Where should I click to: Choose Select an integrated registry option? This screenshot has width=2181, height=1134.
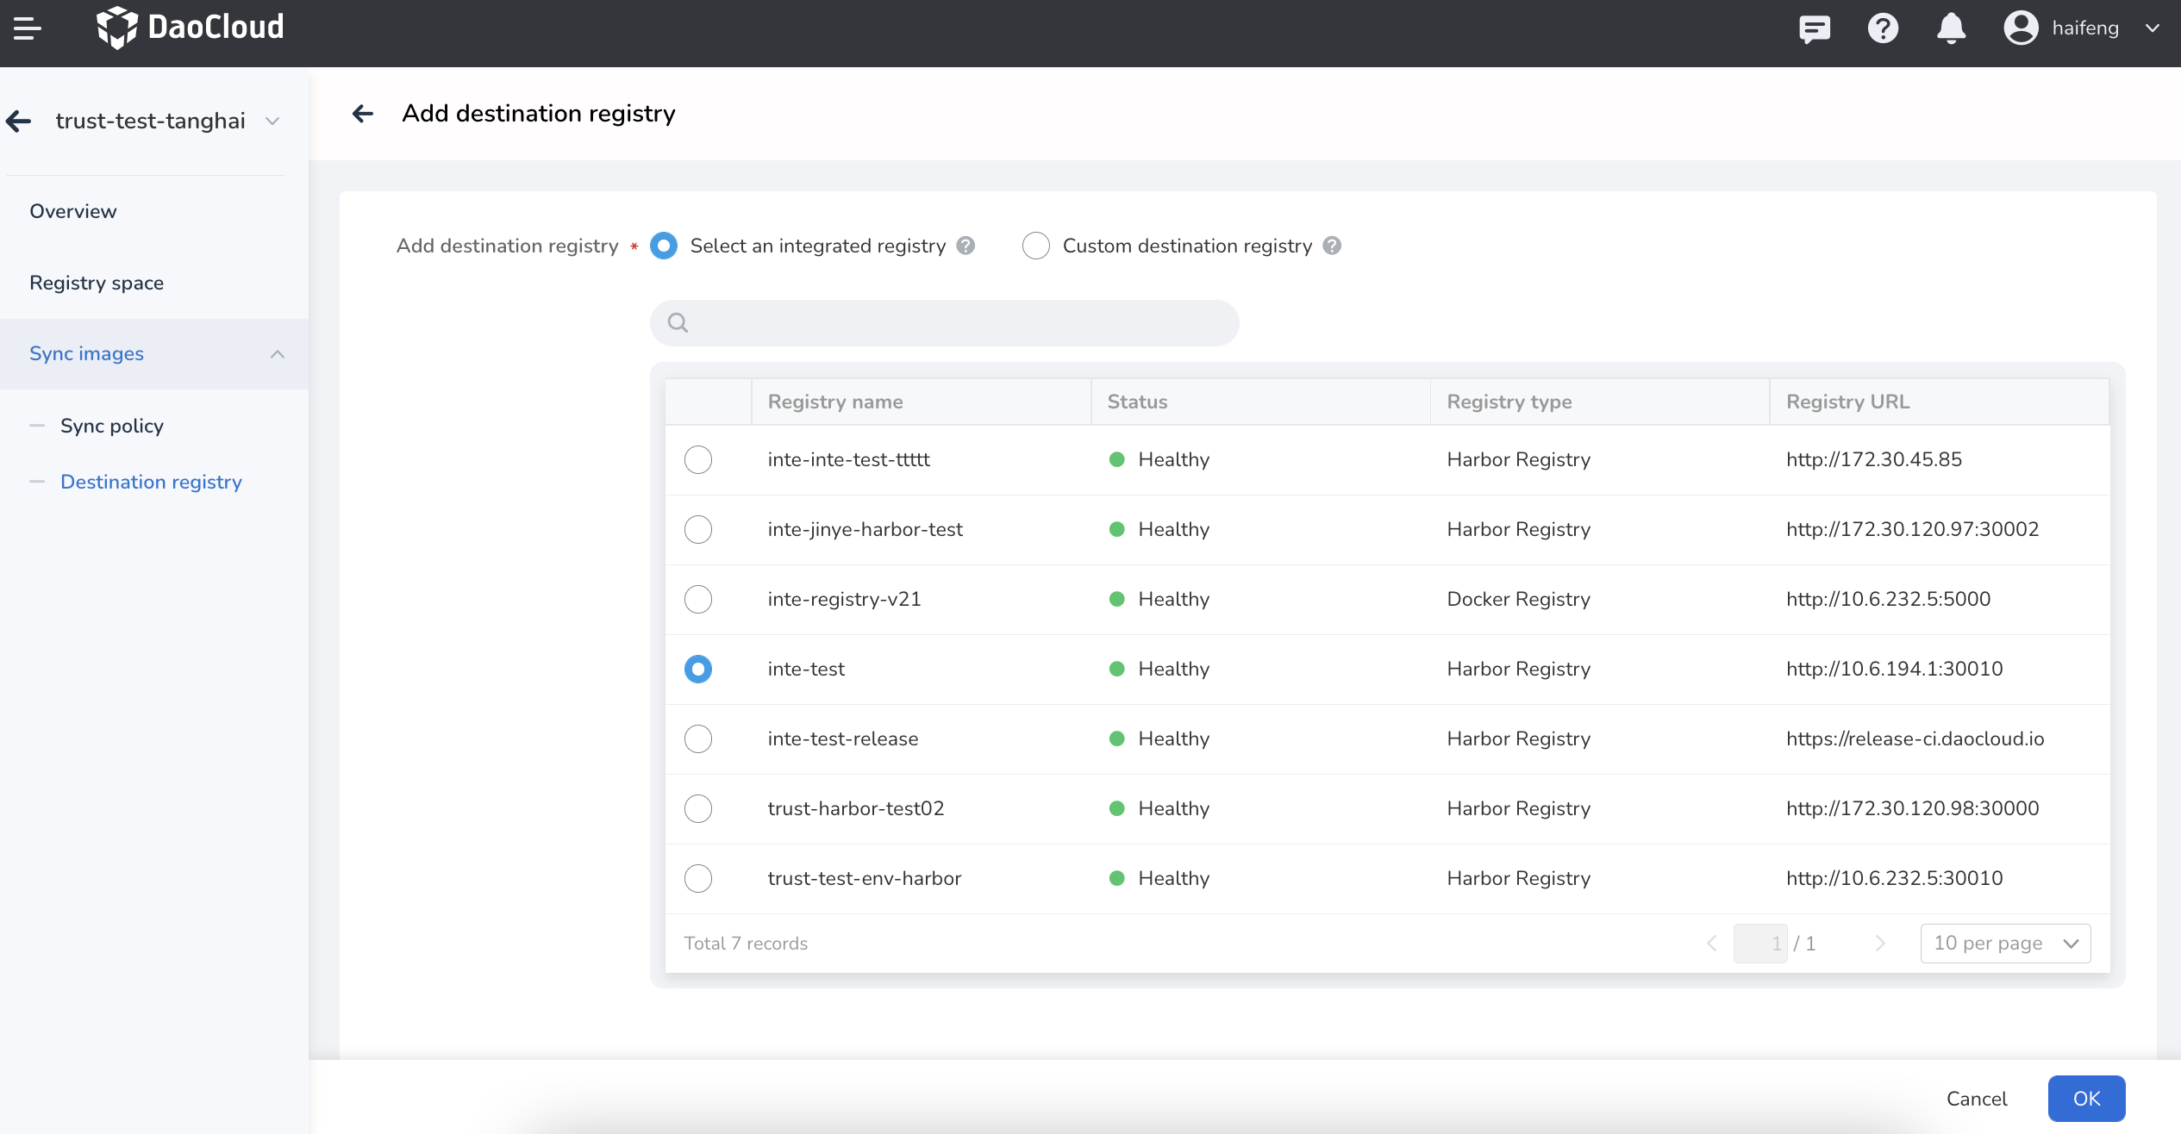point(664,246)
